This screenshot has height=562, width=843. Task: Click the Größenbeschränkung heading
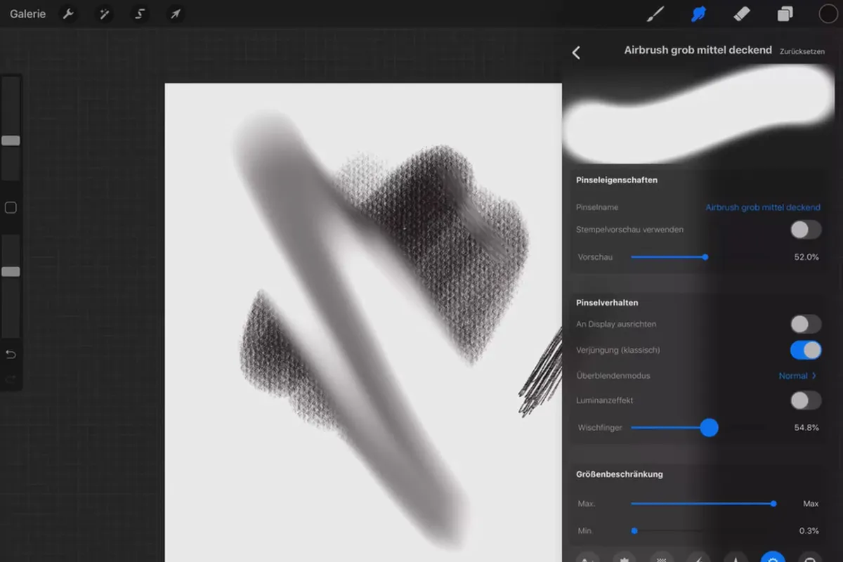619,474
